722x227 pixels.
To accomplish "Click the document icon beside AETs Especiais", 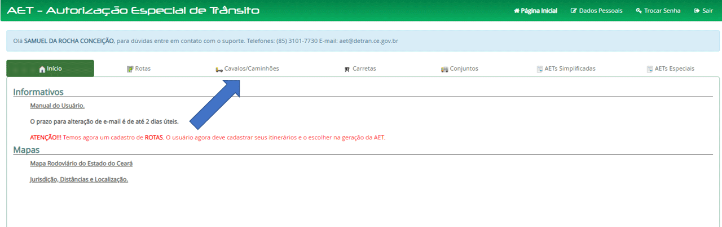I will 650,69.
